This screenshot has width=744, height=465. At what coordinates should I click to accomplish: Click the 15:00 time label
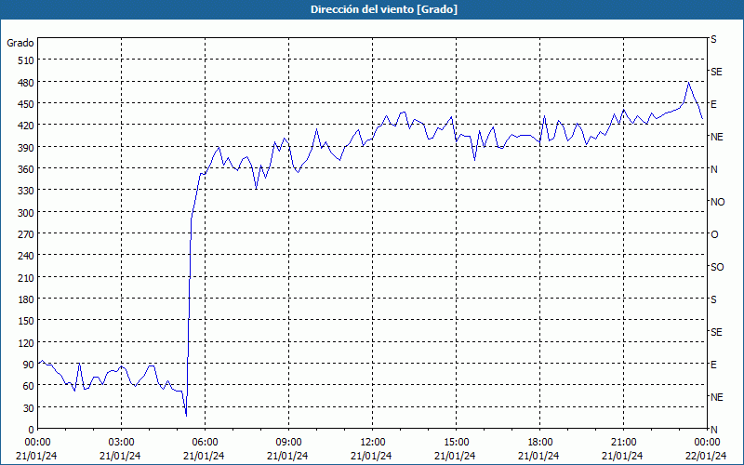point(455,443)
